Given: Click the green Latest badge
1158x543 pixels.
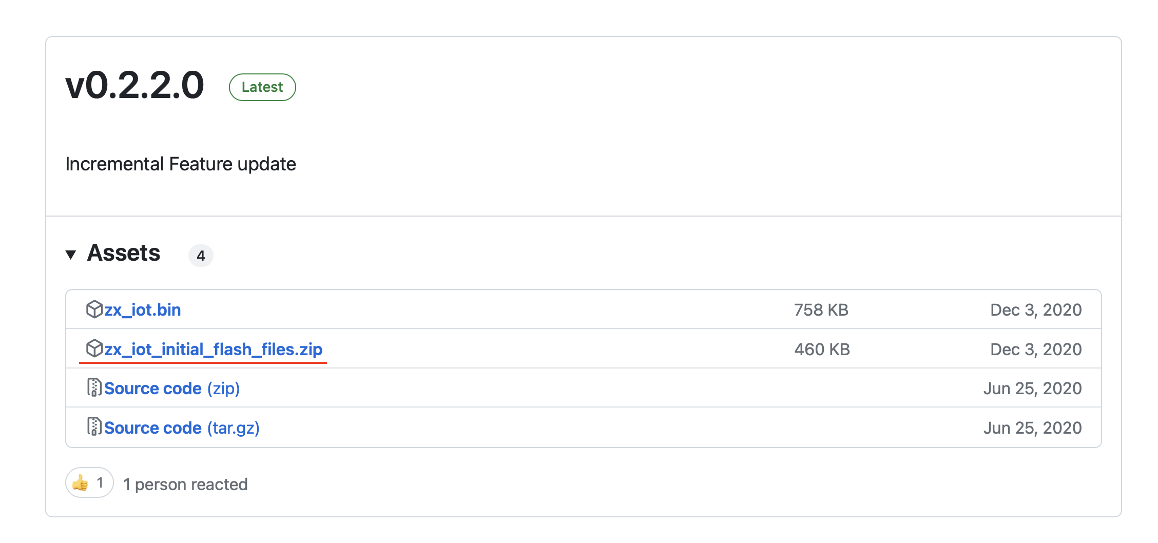Looking at the screenshot, I should pyautogui.click(x=262, y=87).
